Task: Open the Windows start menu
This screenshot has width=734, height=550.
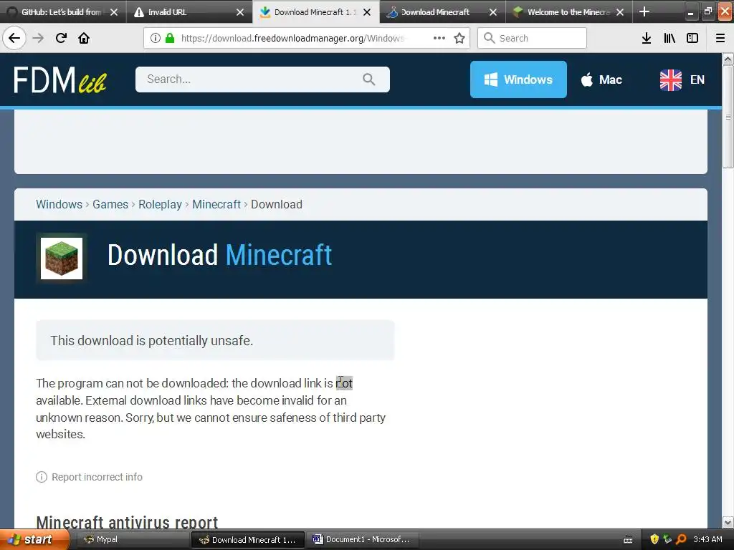Action: pos(34,540)
